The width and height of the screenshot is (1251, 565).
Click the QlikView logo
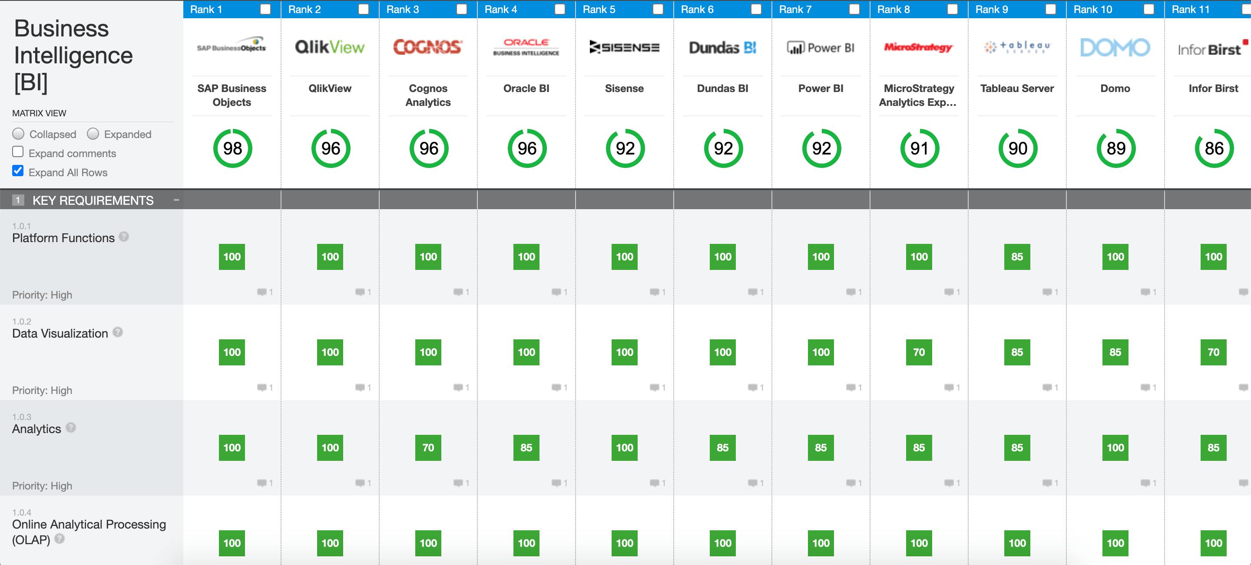(330, 47)
